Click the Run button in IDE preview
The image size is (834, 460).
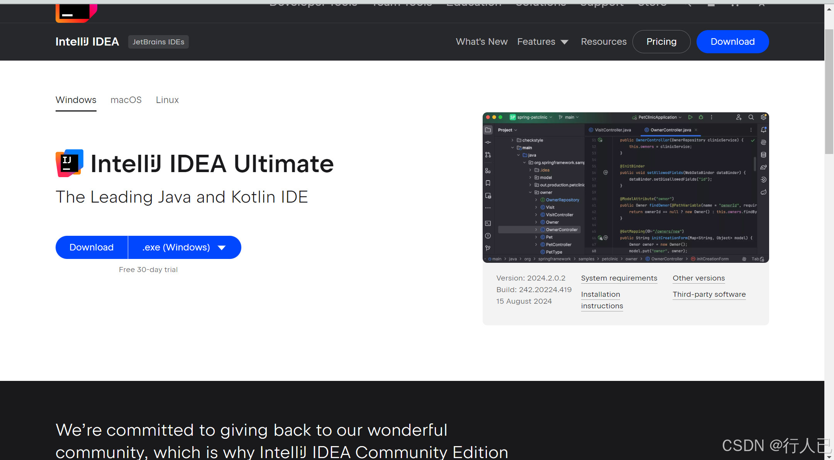tap(690, 117)
